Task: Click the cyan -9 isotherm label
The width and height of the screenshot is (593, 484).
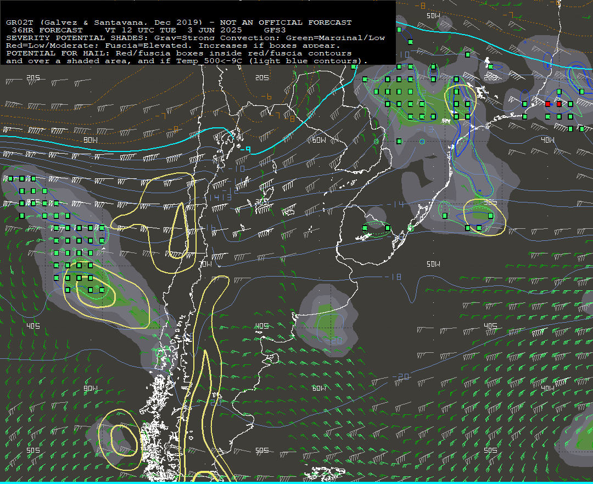Action: click(x=245, y=149)
